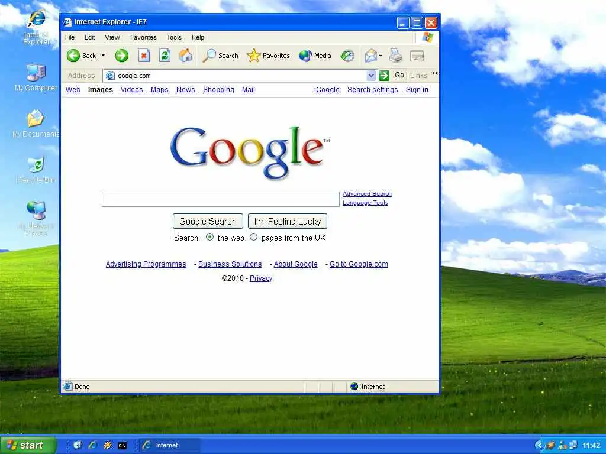Open the Back button history dropdown arrow
The image size is (606, 454).
pyautogui.click(x=103, y=56)
